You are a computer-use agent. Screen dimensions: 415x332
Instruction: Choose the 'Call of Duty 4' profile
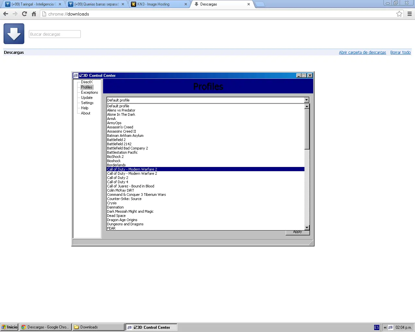pyautogui.click(x=206, y=182)
